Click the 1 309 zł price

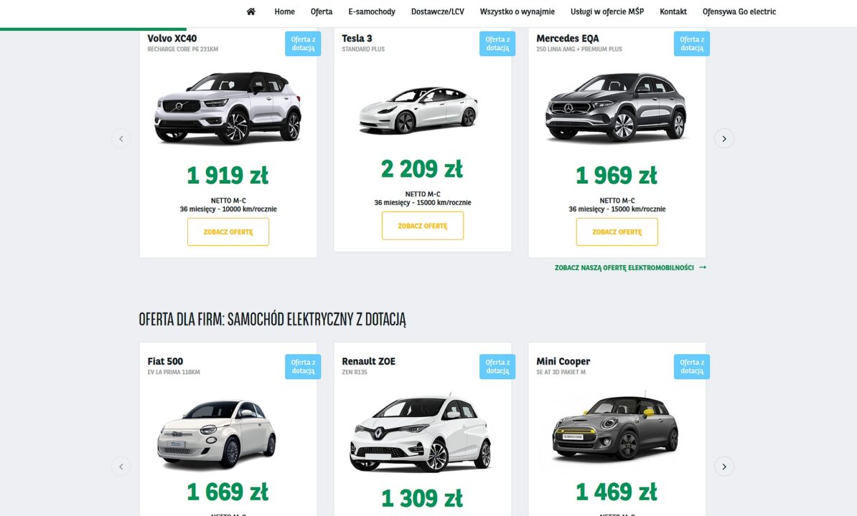pos(422,498)
